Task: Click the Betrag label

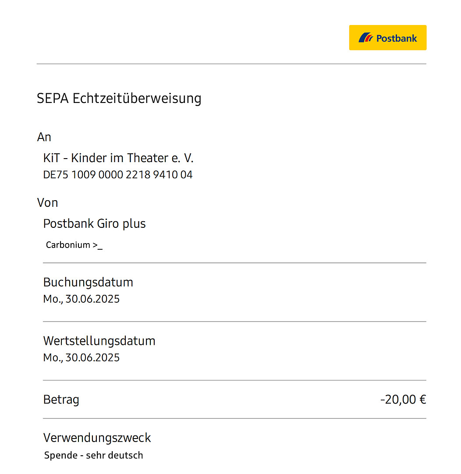Action: 61,400
